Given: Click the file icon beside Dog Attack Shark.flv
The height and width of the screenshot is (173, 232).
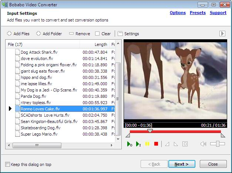Looking at the screenshot, I should coord(17,52).
